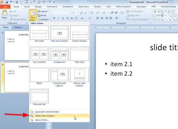
Task: Choose Duplicate Selected Slides menu item
Action: pos(60,112)
